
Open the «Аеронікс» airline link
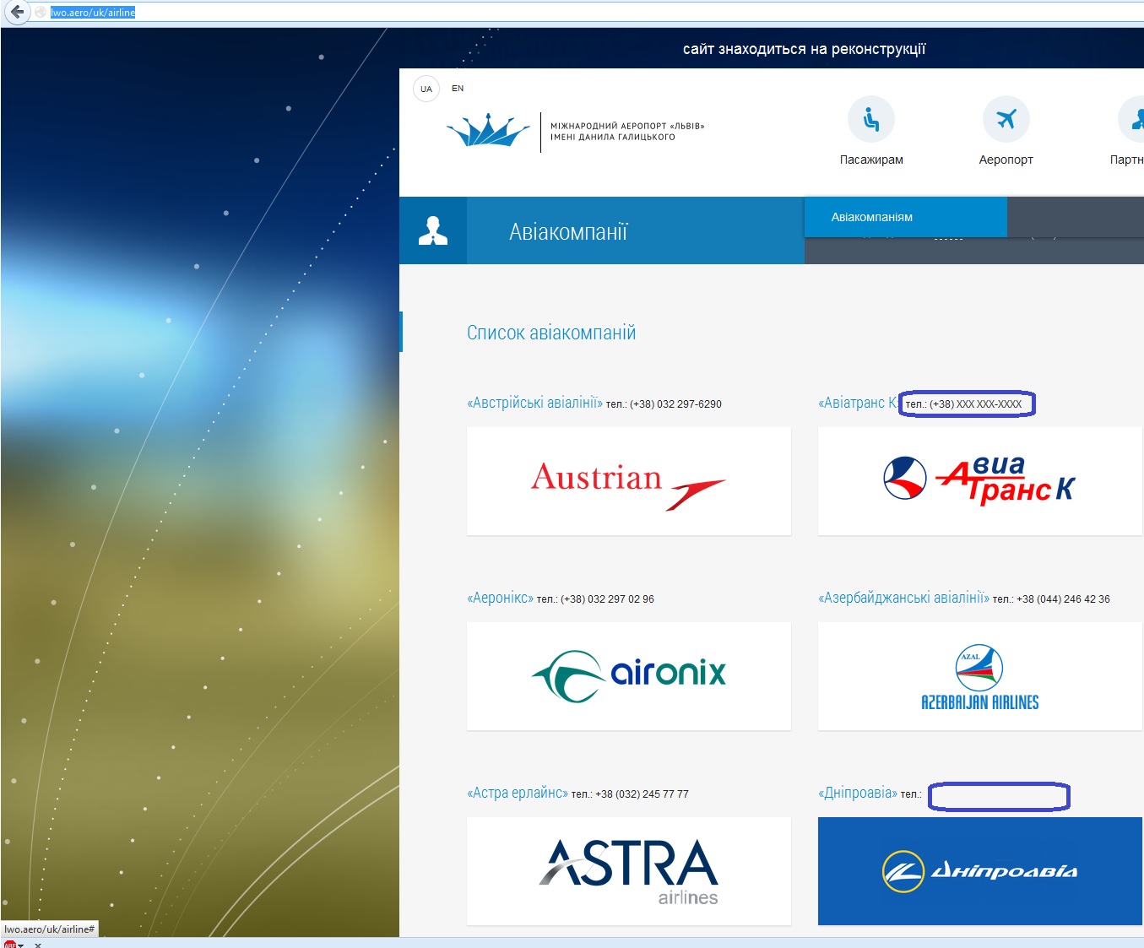(500, 599)
